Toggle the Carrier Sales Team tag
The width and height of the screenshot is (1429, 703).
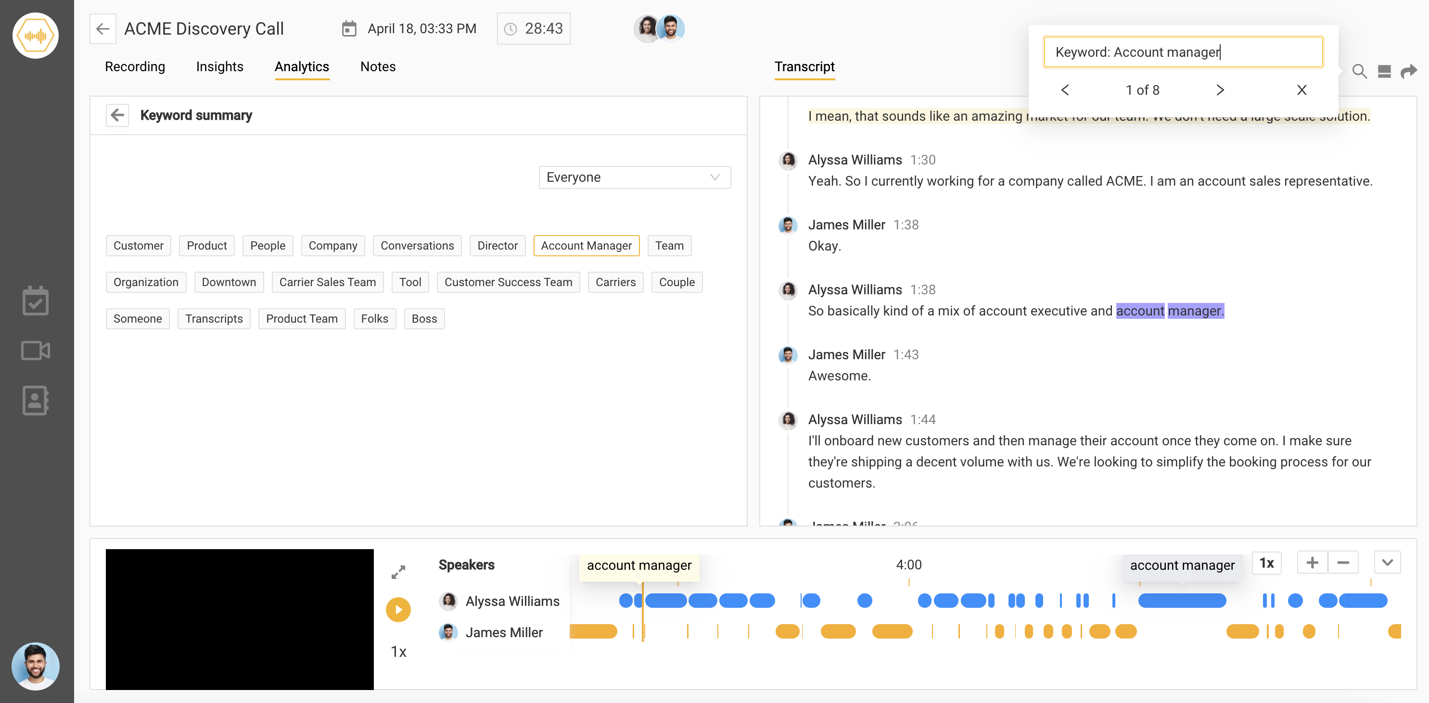(x=327, y=282)
